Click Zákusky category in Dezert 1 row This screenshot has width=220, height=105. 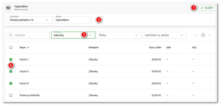[93, 59]
